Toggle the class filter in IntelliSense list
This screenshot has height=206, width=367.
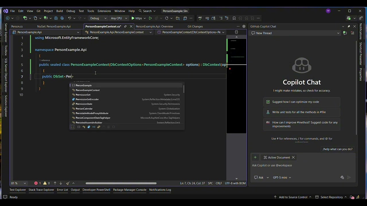click(x=84, y=127)
